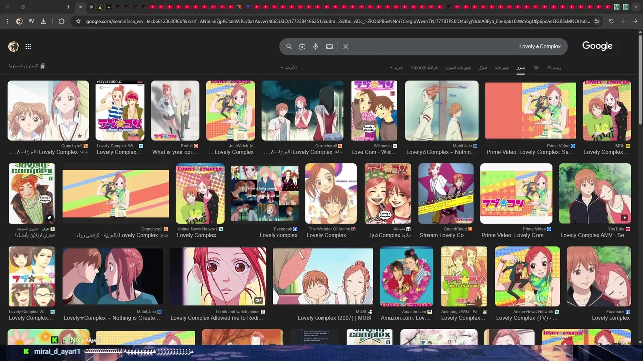Open IMDb Lovely Complex thumbnail

pyautogui.click(x=607, y=111)
